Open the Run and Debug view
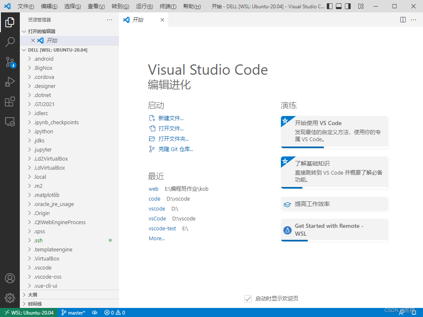The width and height of the screenshot is (423, 317). pyautogui.click(x=10, y=82)
